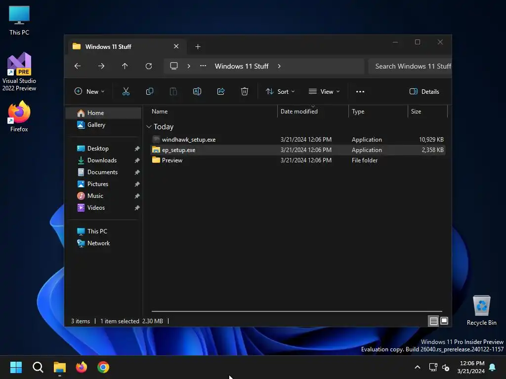Refresh the folder view
Screen dimensions: 506x379
tap(149, 66)
